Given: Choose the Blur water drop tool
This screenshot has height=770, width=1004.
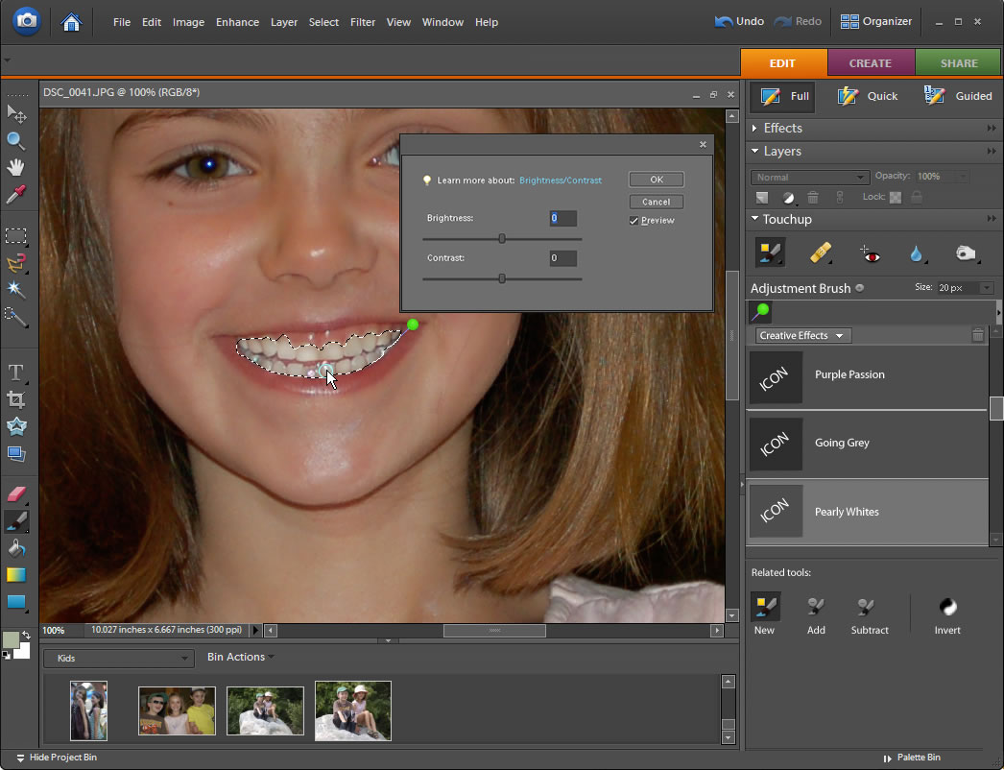Looking at the screenshot, I should coord(917,254).
